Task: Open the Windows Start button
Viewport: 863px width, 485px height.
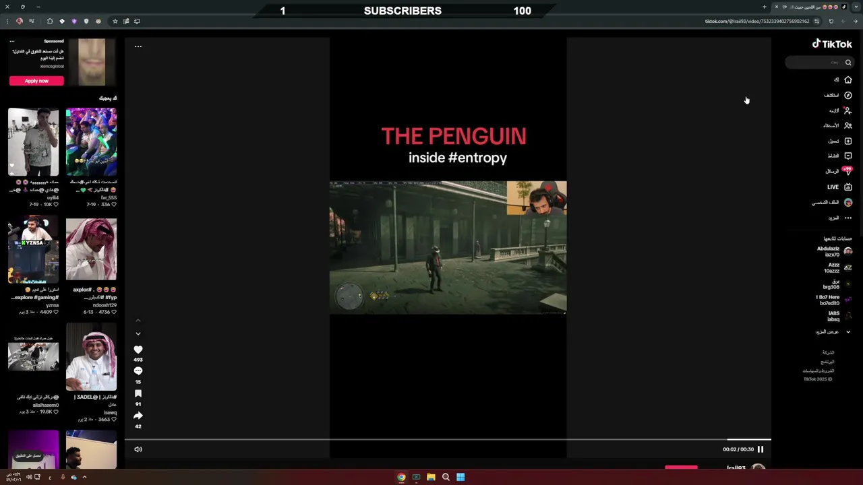Action: pyautogui.click(x=460, y=477)
